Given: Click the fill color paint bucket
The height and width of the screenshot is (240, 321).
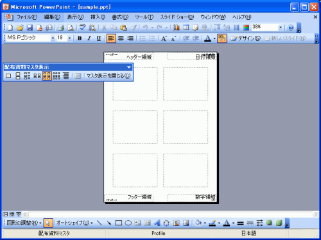Looking at the screenshot, I should [198, 223].
